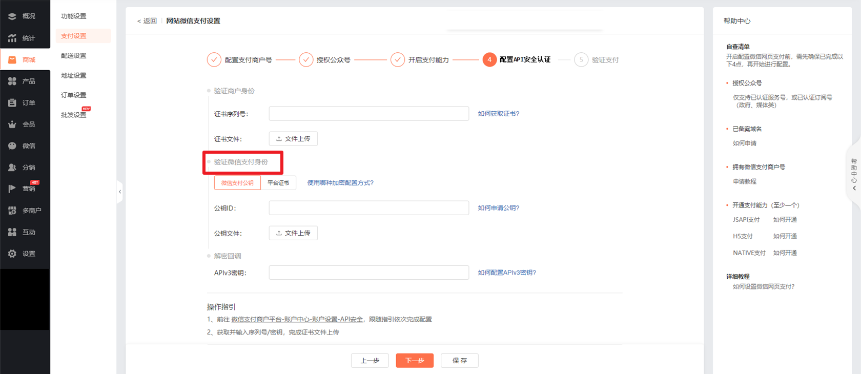This screenshot has width=861, height=375.
Task: Click the 操作指引 heading text
Action: pos(221,307)
